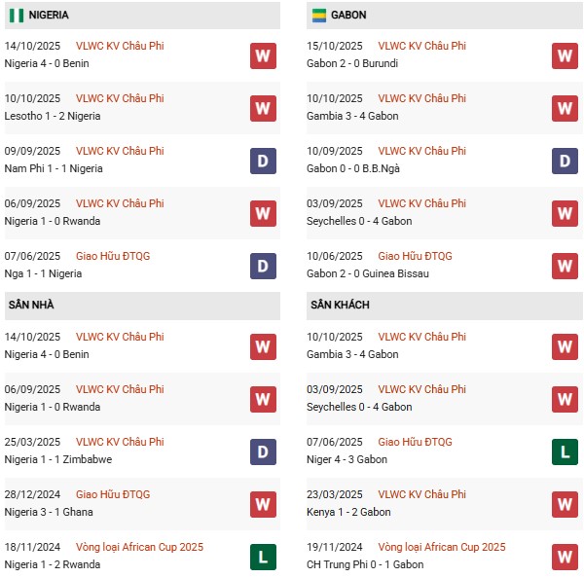Click W badge for Kenya 1 - 2 Gabon

pyautogui.click(x=565, y=504)
